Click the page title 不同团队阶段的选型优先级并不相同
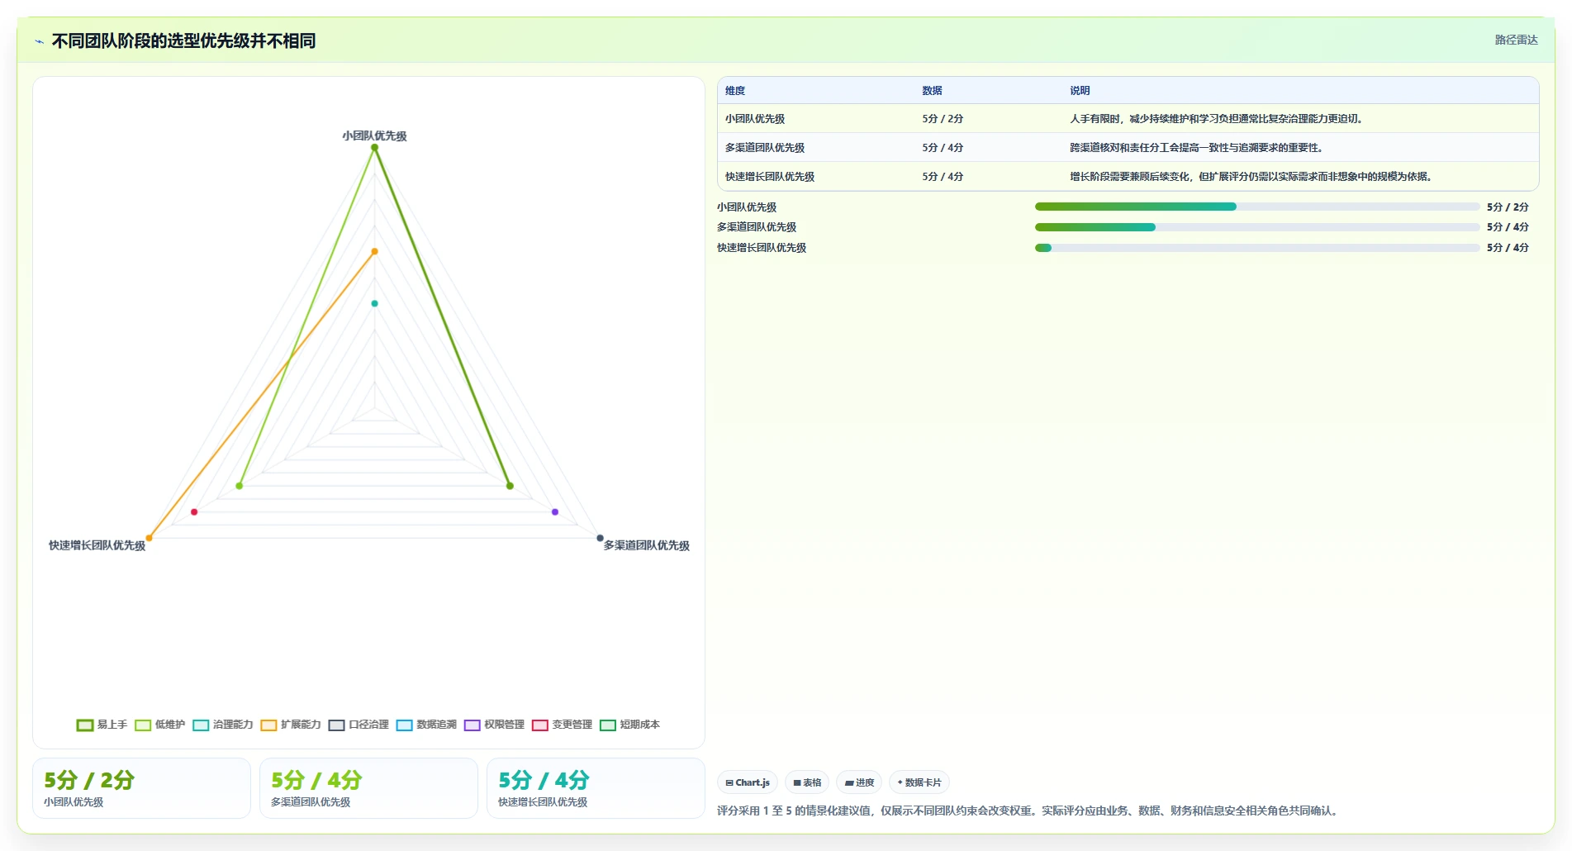 click(183, 40)
